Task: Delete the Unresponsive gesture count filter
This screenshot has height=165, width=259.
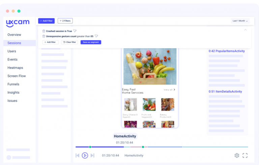Action: tap(44, 36)
